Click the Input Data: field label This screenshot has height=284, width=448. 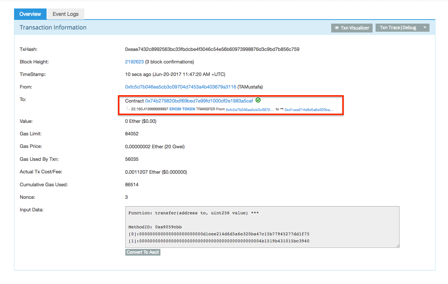coord(32,209)
